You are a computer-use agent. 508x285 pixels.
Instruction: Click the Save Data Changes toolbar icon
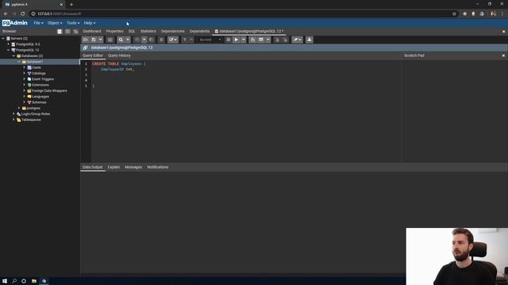[x=110, y=40]
